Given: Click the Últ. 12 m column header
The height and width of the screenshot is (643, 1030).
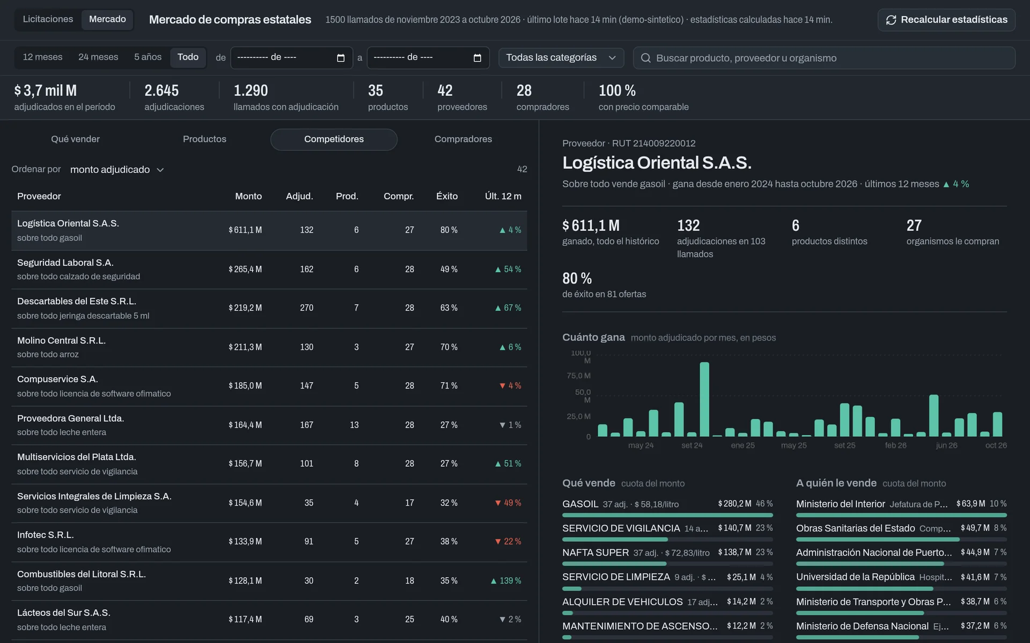Looking at the screenshot, I should pyautogui.click(x=503, y=196).
